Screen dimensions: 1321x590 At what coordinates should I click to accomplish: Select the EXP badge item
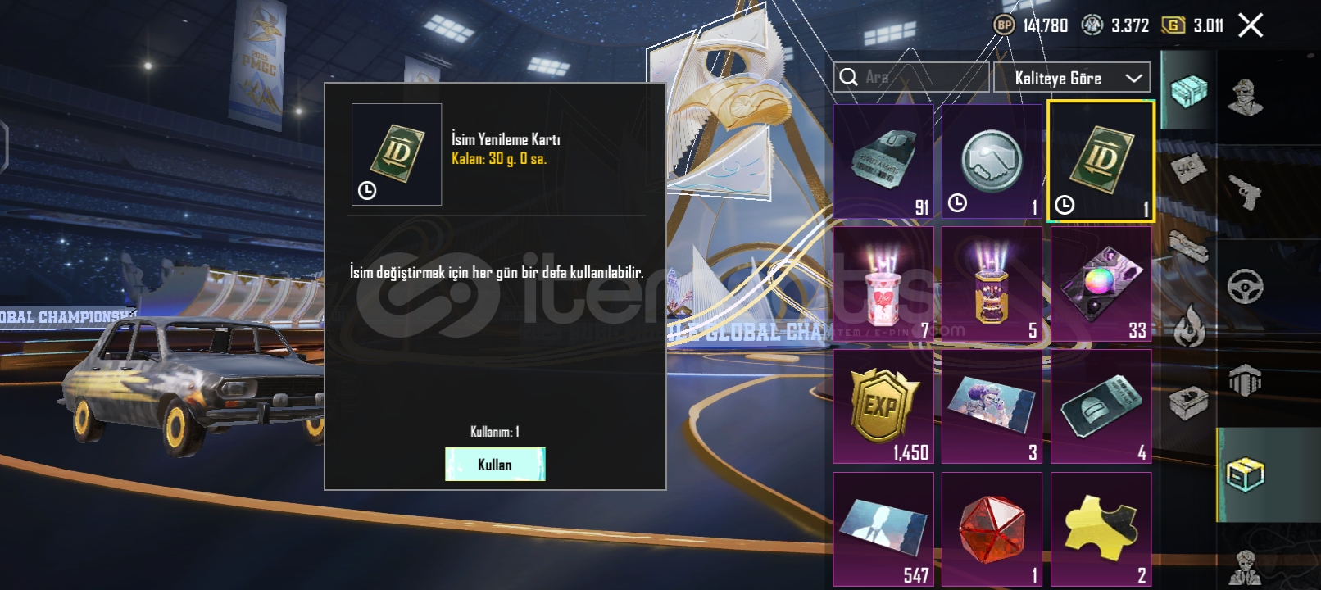click(883, 406)
